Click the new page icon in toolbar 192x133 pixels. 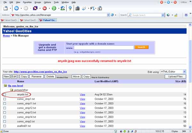[6, 8]
